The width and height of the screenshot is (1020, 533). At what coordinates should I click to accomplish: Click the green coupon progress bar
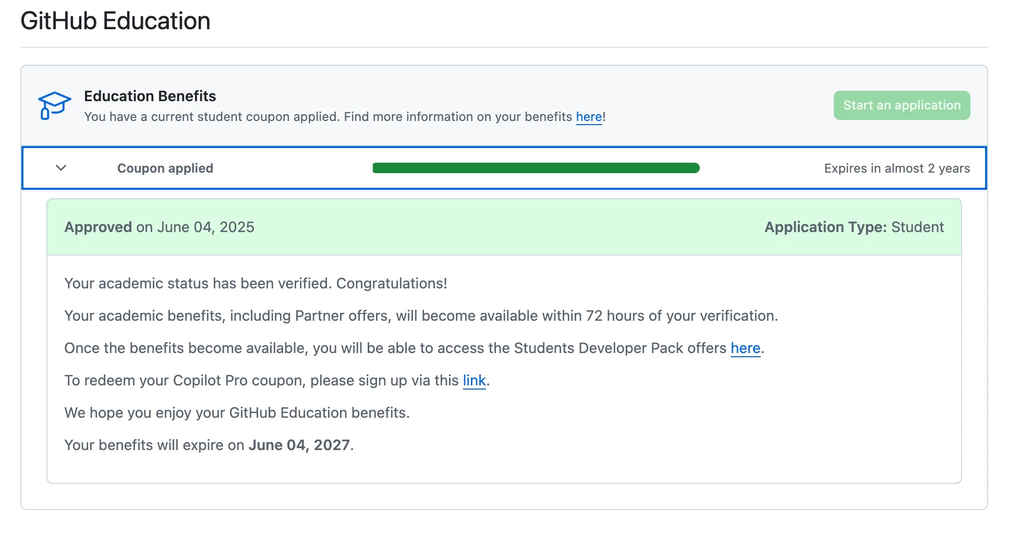(536, 168)
